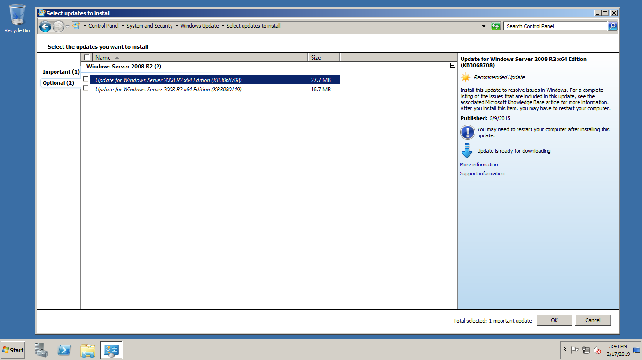Open the address bar history dropdown

[484, 26]
